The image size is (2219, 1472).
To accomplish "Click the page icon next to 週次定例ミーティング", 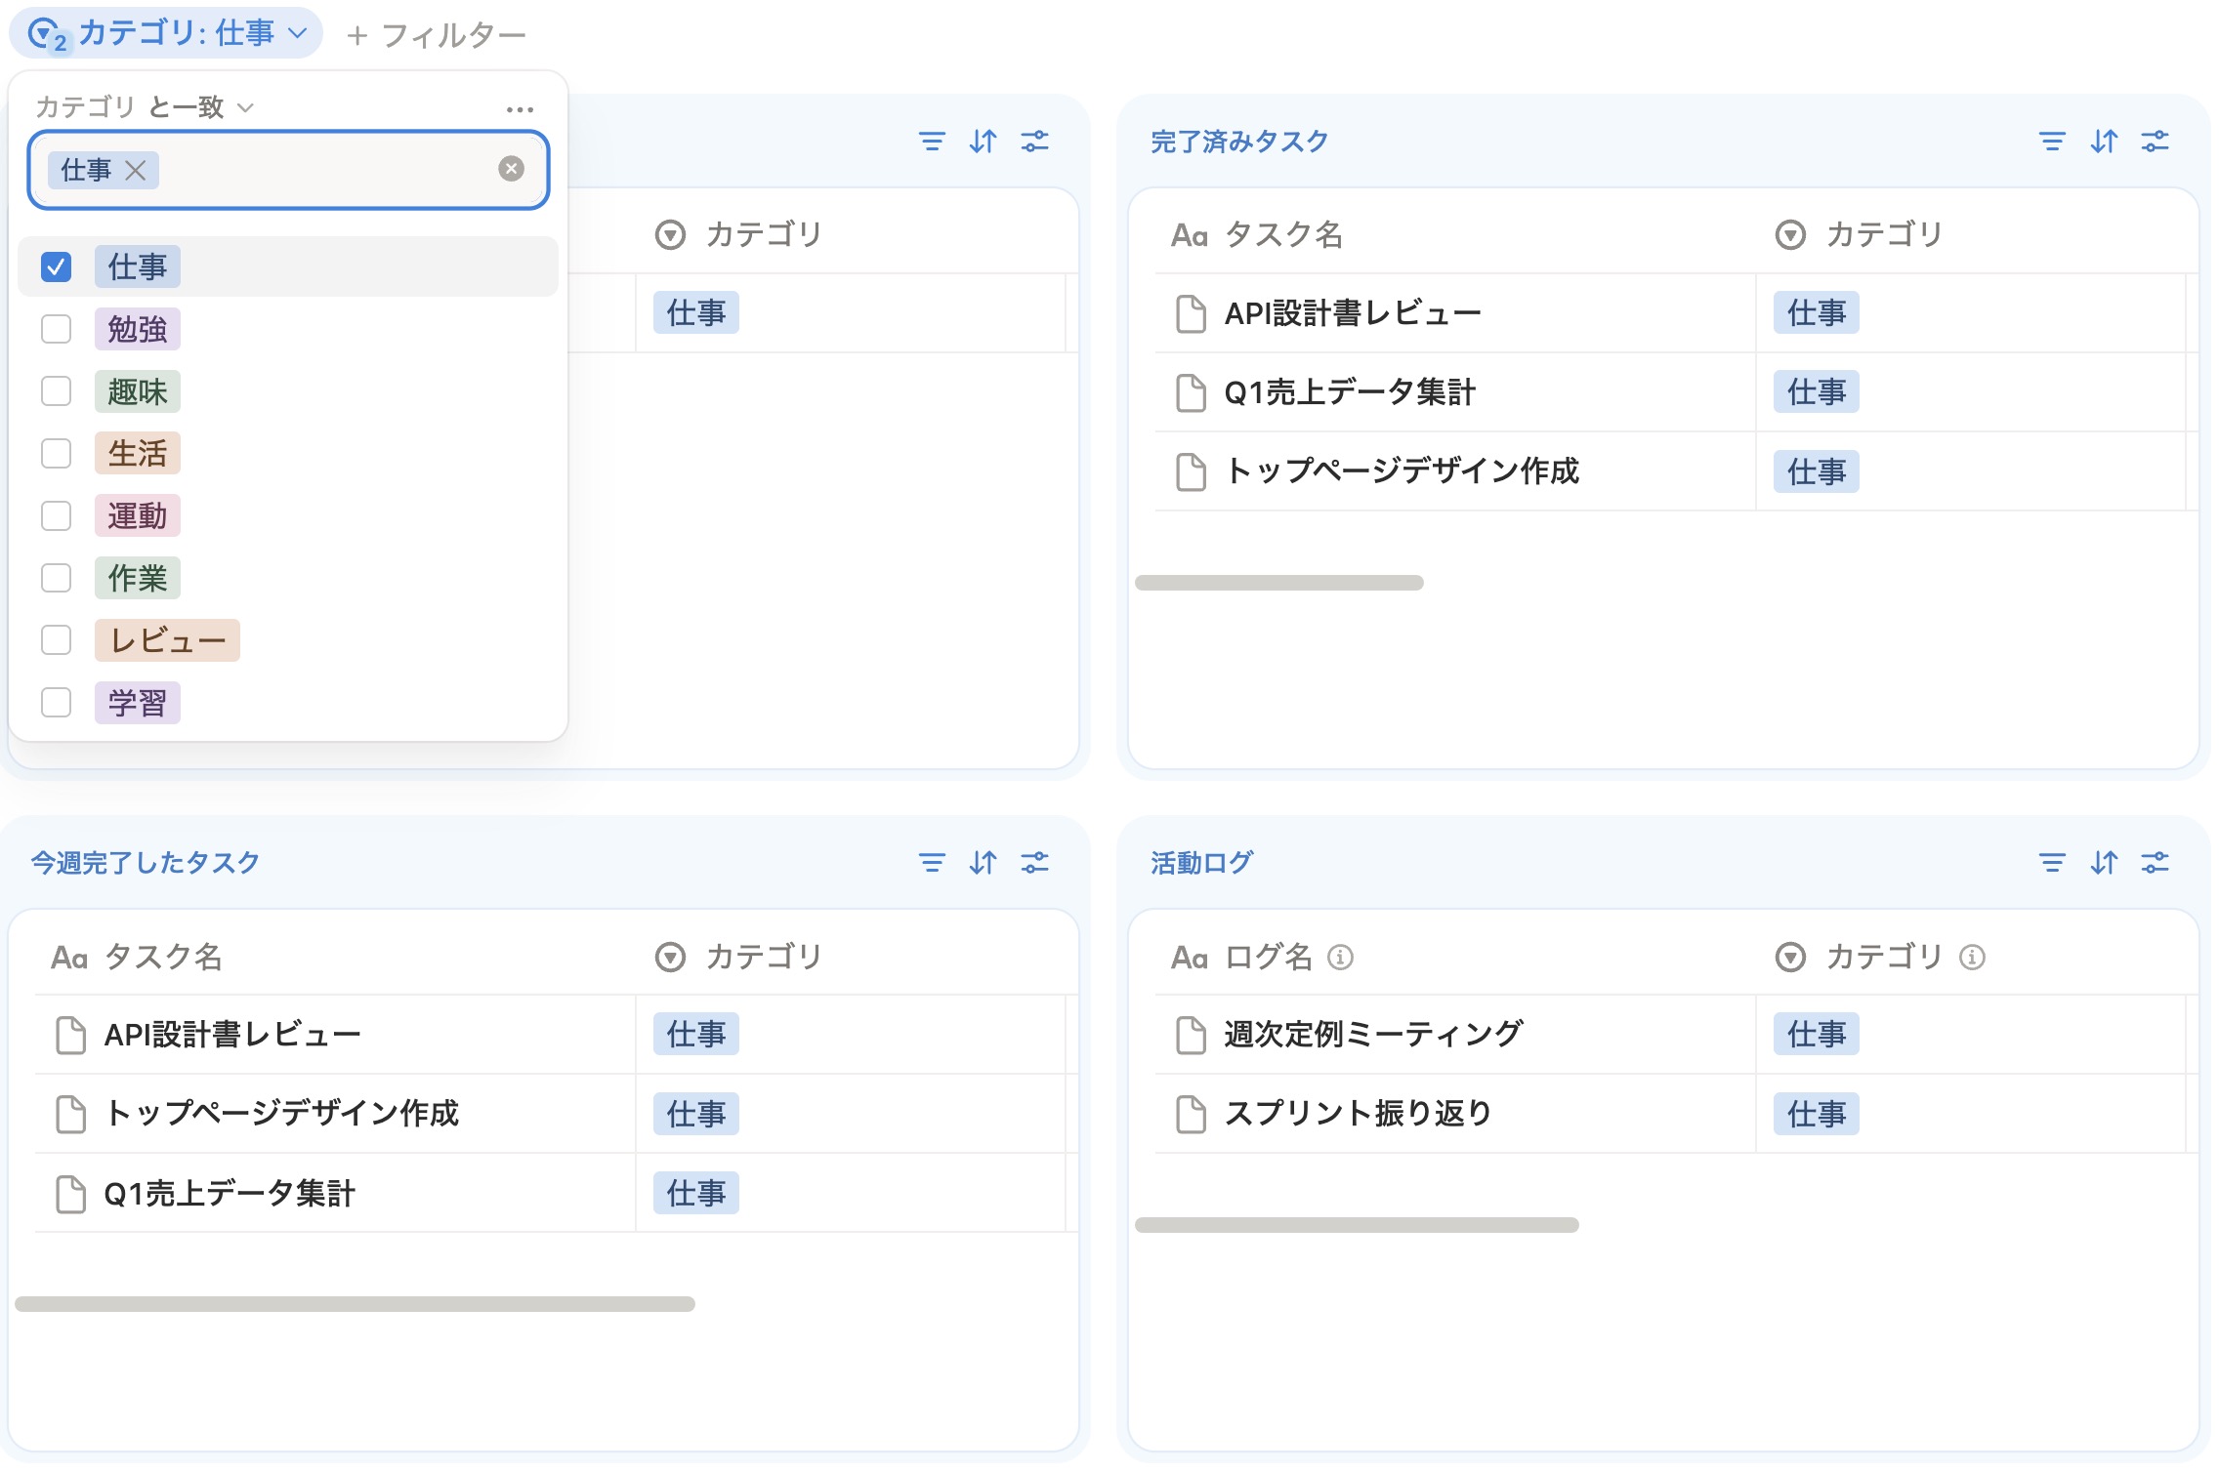I will pos(1190,1033).
